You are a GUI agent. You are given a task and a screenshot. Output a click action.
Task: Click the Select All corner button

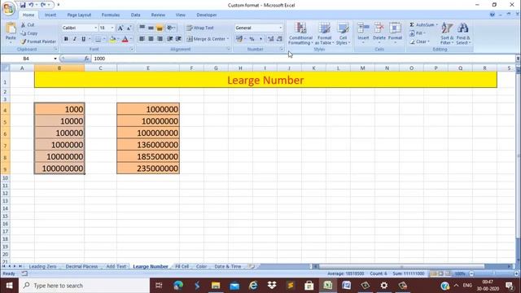point(5,68)
